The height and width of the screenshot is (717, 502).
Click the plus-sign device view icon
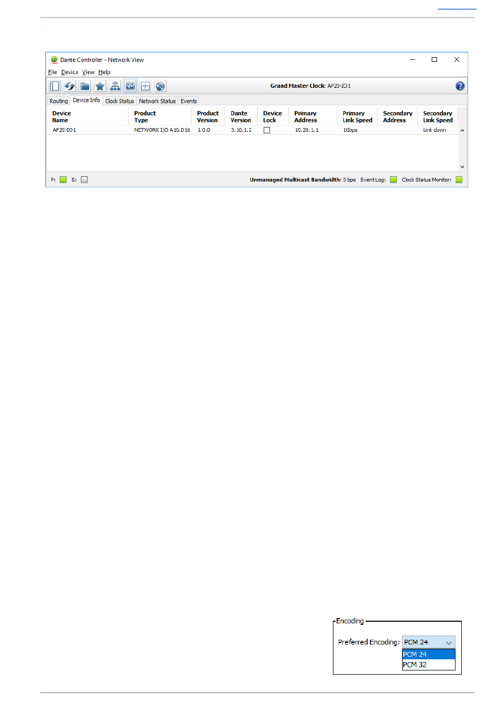[145, 86]
